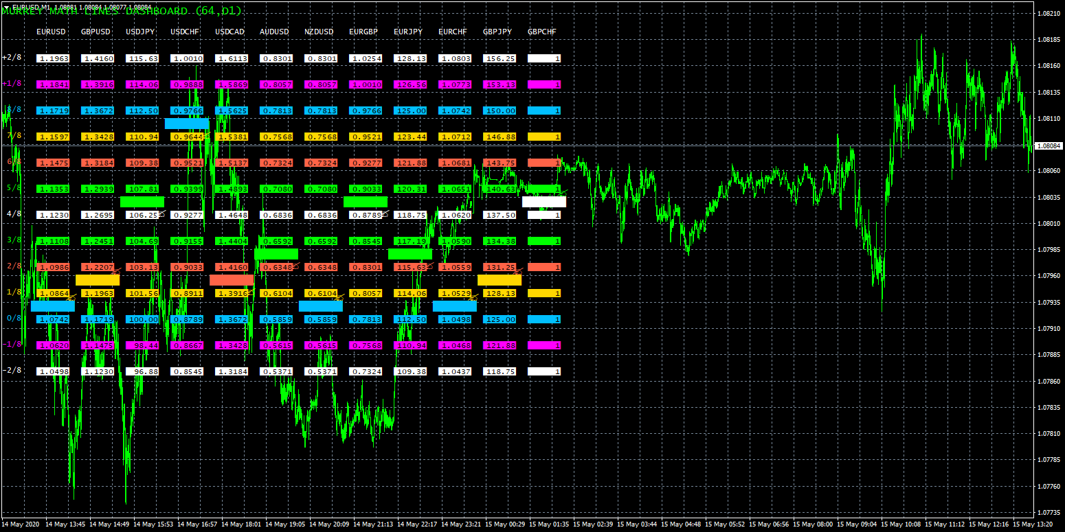Click the 1.07735 price axis label
Viewport: 1065px width, 532px height.
point(1048,512)
